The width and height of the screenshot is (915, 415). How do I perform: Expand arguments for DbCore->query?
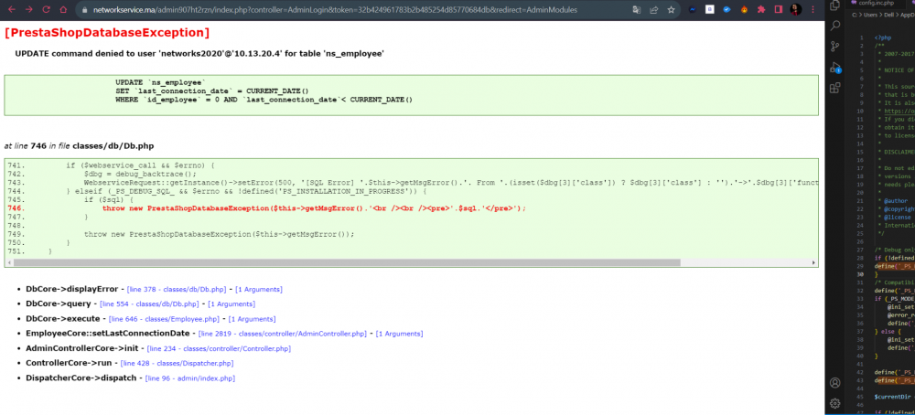(x=231, y=304)
